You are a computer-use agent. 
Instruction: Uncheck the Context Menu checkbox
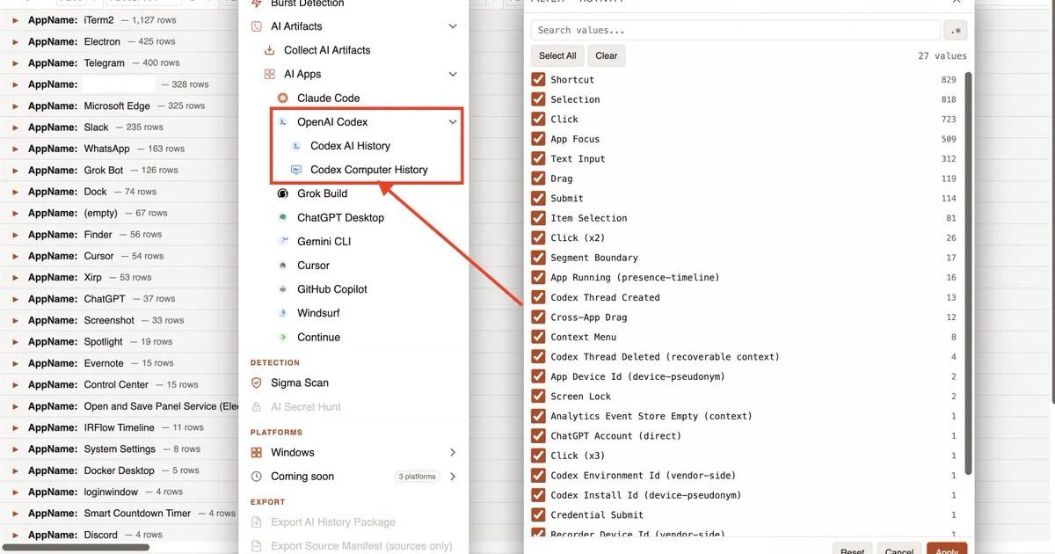pyautogui.click(x=539, y=337)
